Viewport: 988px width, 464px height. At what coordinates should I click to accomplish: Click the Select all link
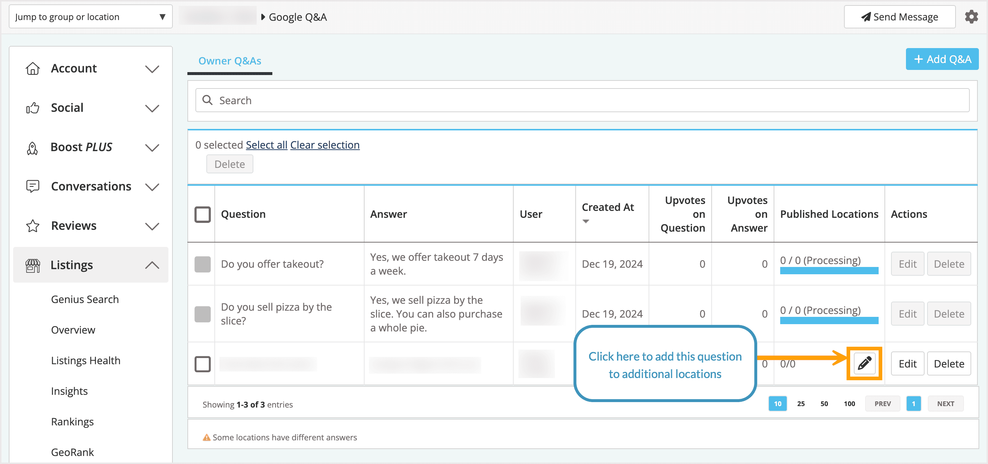[x=266, y=145]
